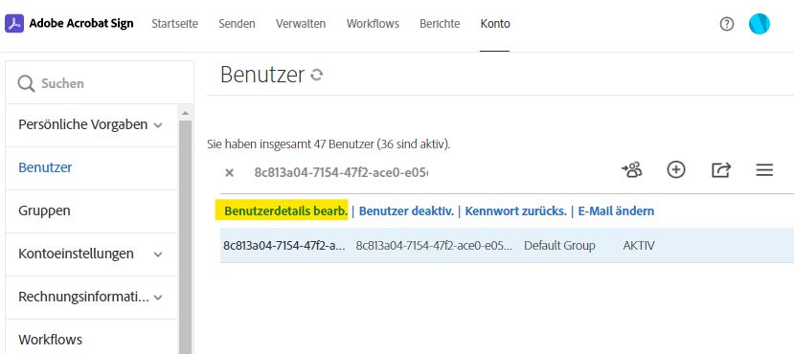Click the AKTIV status cell
Image resolution: width=794 pixels, height=354 pixels.
[639, 246]
